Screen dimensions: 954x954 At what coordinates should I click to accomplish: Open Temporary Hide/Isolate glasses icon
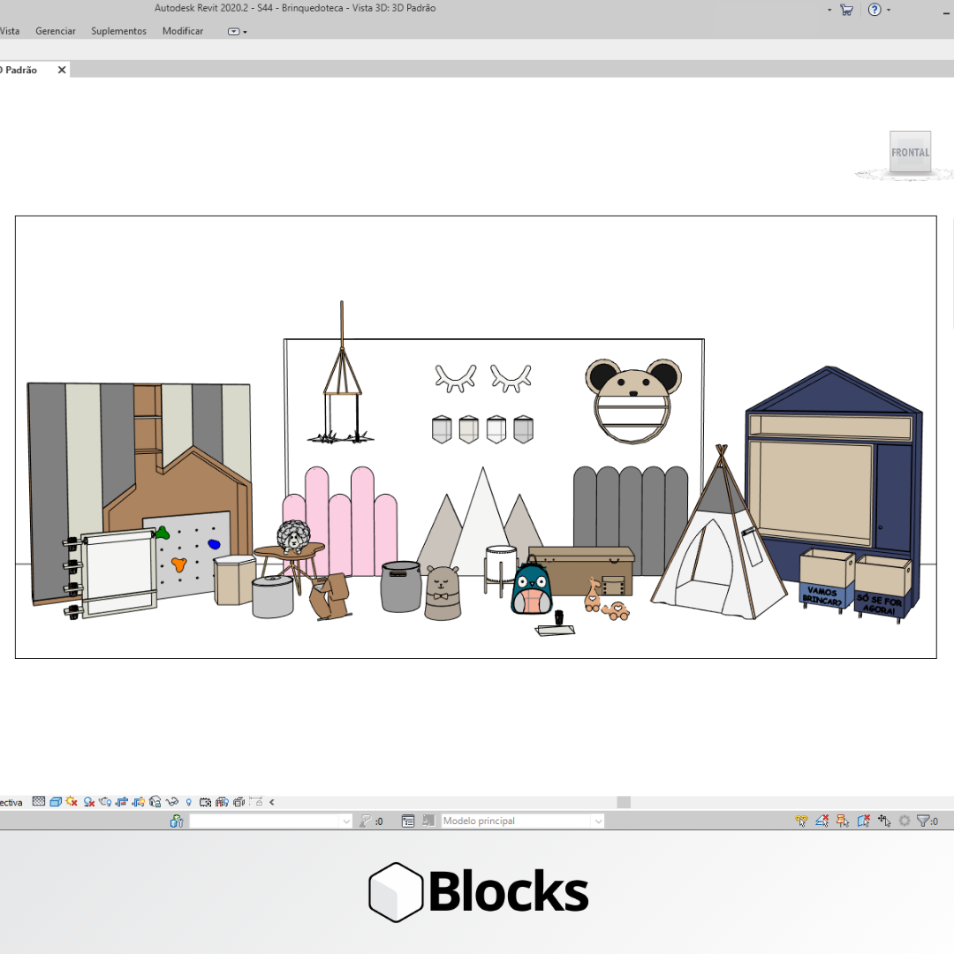[x=172, y=801]
